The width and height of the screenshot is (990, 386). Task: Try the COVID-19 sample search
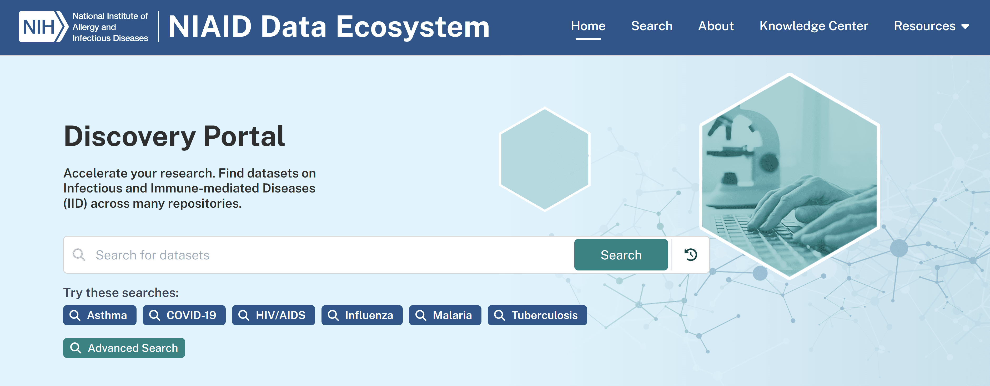pos(184,315)
